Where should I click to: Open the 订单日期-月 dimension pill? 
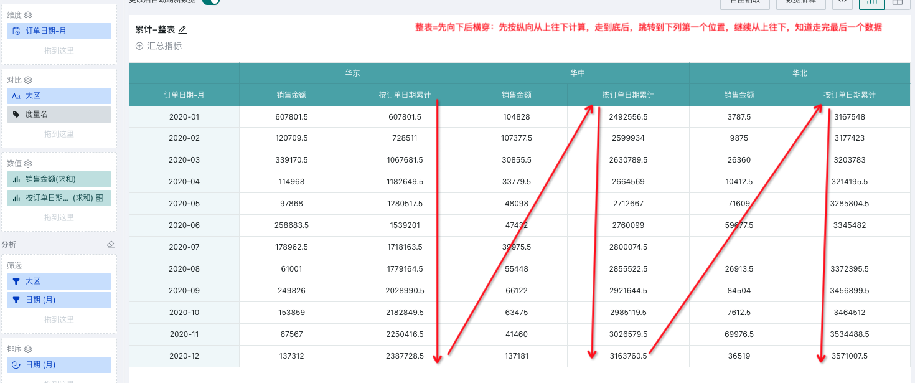point(59,31)
